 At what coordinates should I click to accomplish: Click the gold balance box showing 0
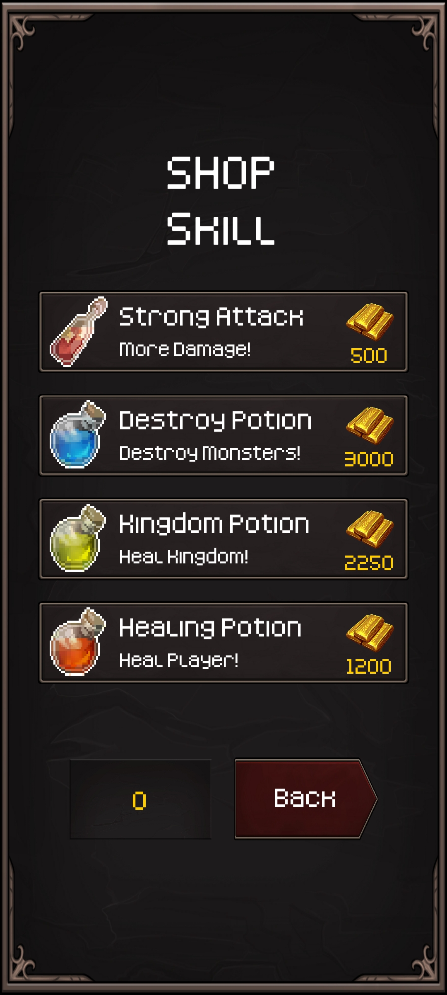pyautogui.click(x=140, y=799)
